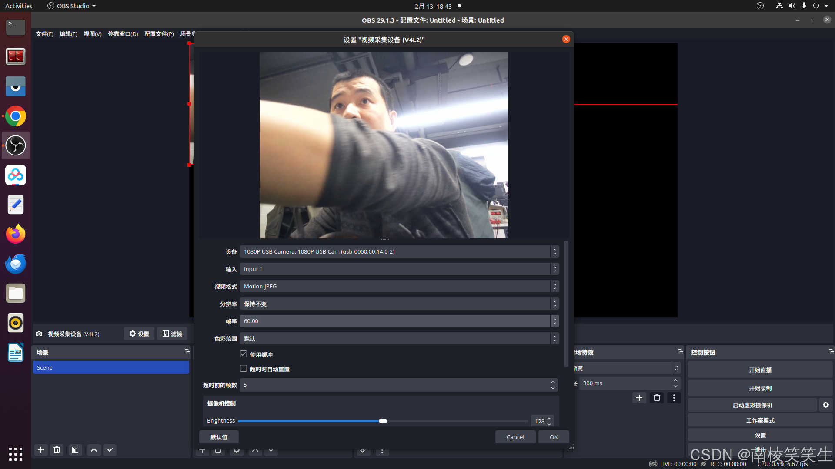835x469 pixels.
Task: Expand the 设备 camera device dropdown
Action: 399,251
